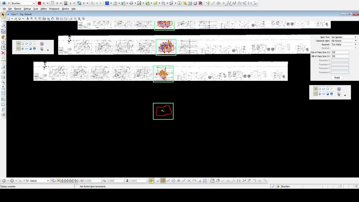Toggle the Center snap mode icon

173,181
